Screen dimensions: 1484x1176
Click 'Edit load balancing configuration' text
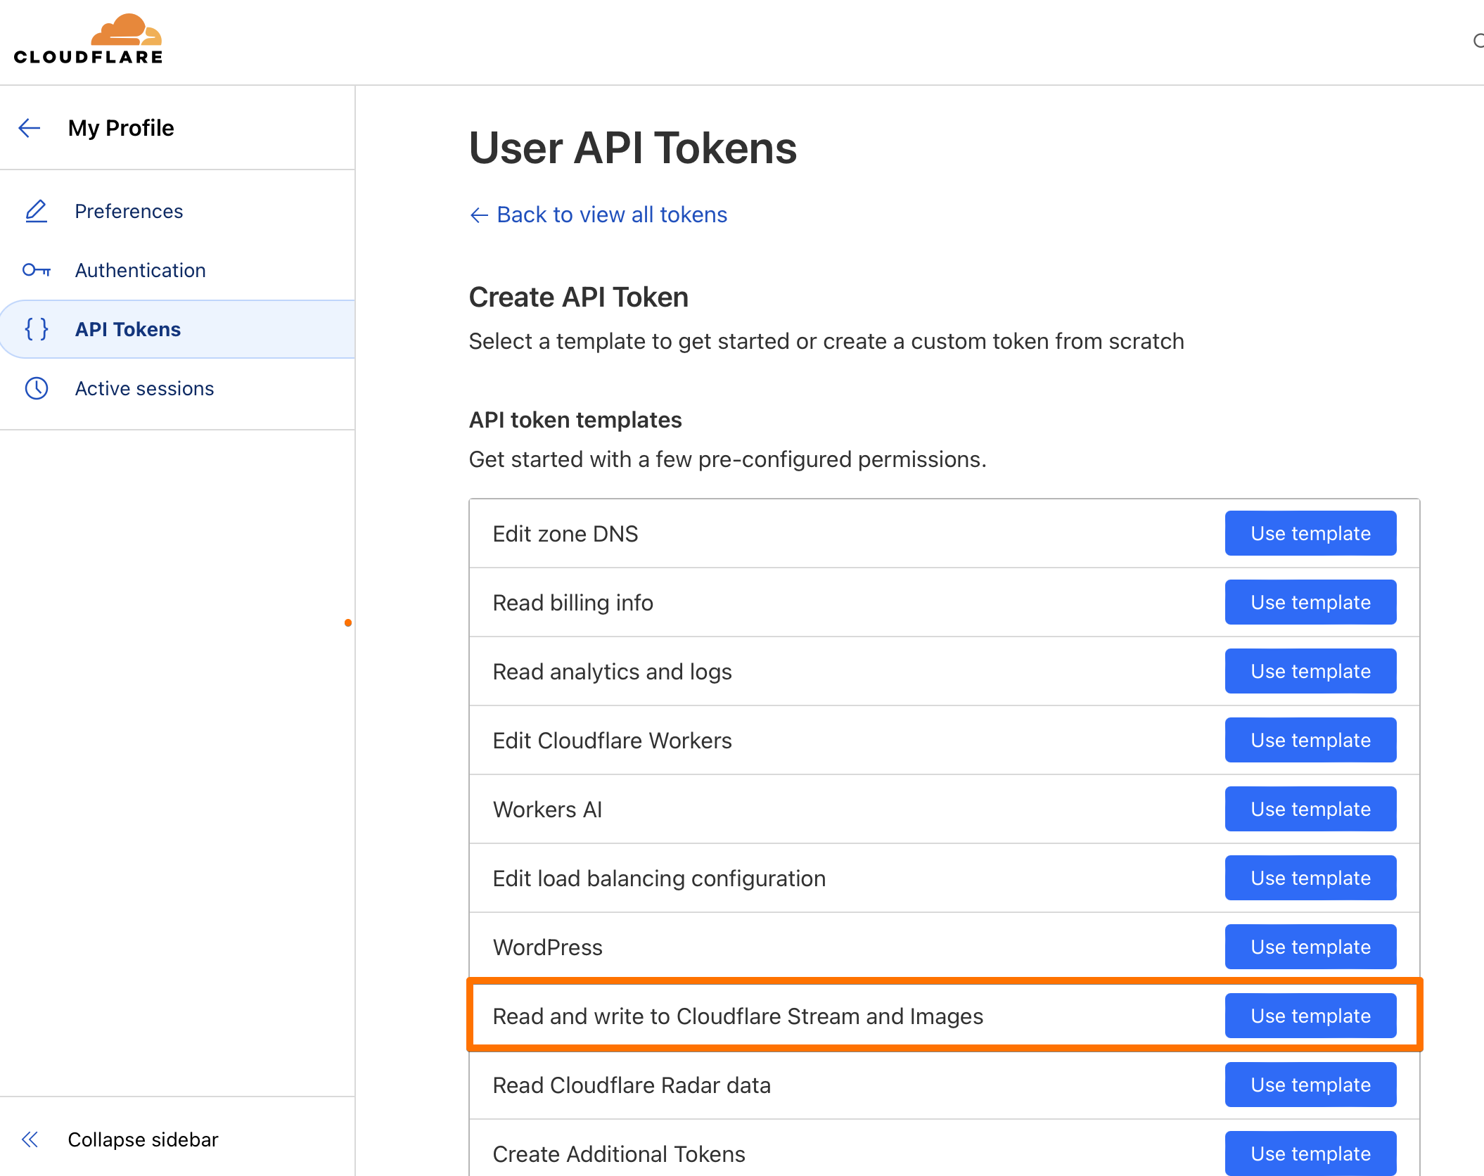pos(659,878)
